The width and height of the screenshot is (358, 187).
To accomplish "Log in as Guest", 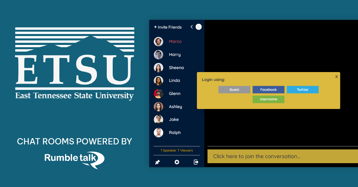I will point(234,90).
